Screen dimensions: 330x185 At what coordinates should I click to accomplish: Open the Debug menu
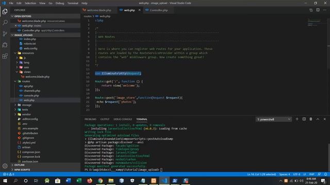[x=60, y=3]
